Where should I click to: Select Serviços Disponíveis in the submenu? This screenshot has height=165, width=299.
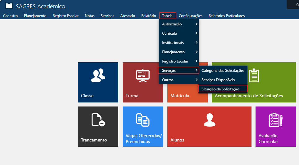[223, 80]
